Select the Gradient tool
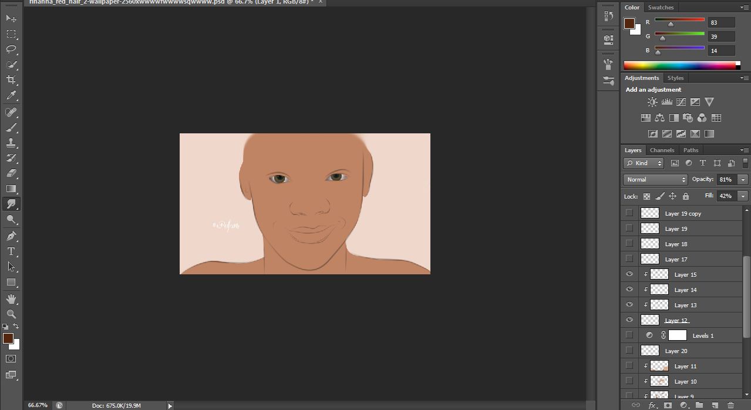 [x=11, y=189]
